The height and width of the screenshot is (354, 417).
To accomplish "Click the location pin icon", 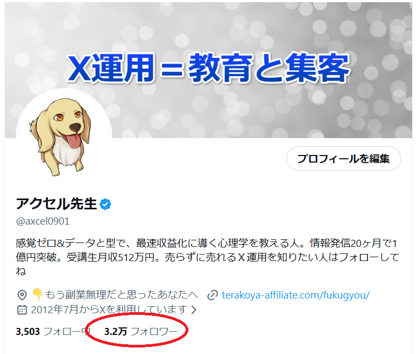I will pyautogui.click(x=22, y=295).
